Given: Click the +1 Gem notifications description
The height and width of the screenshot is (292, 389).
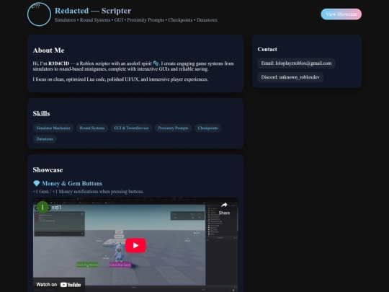Looking at the screenshot, I should coord(89,192).
